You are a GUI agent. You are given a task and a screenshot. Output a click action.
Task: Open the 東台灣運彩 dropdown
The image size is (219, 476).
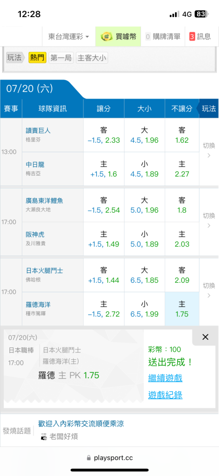coord(69,37)
